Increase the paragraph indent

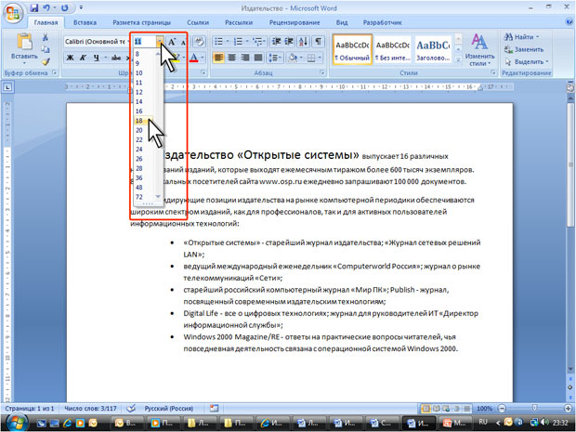289,42
